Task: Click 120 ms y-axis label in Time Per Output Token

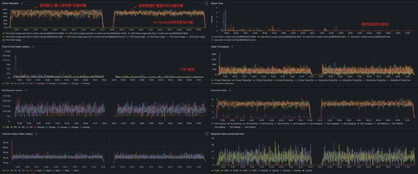Action: coord(5,142)
